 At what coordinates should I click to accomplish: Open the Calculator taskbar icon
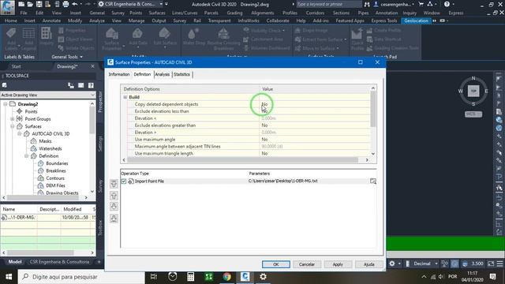(x=191, y=277)
